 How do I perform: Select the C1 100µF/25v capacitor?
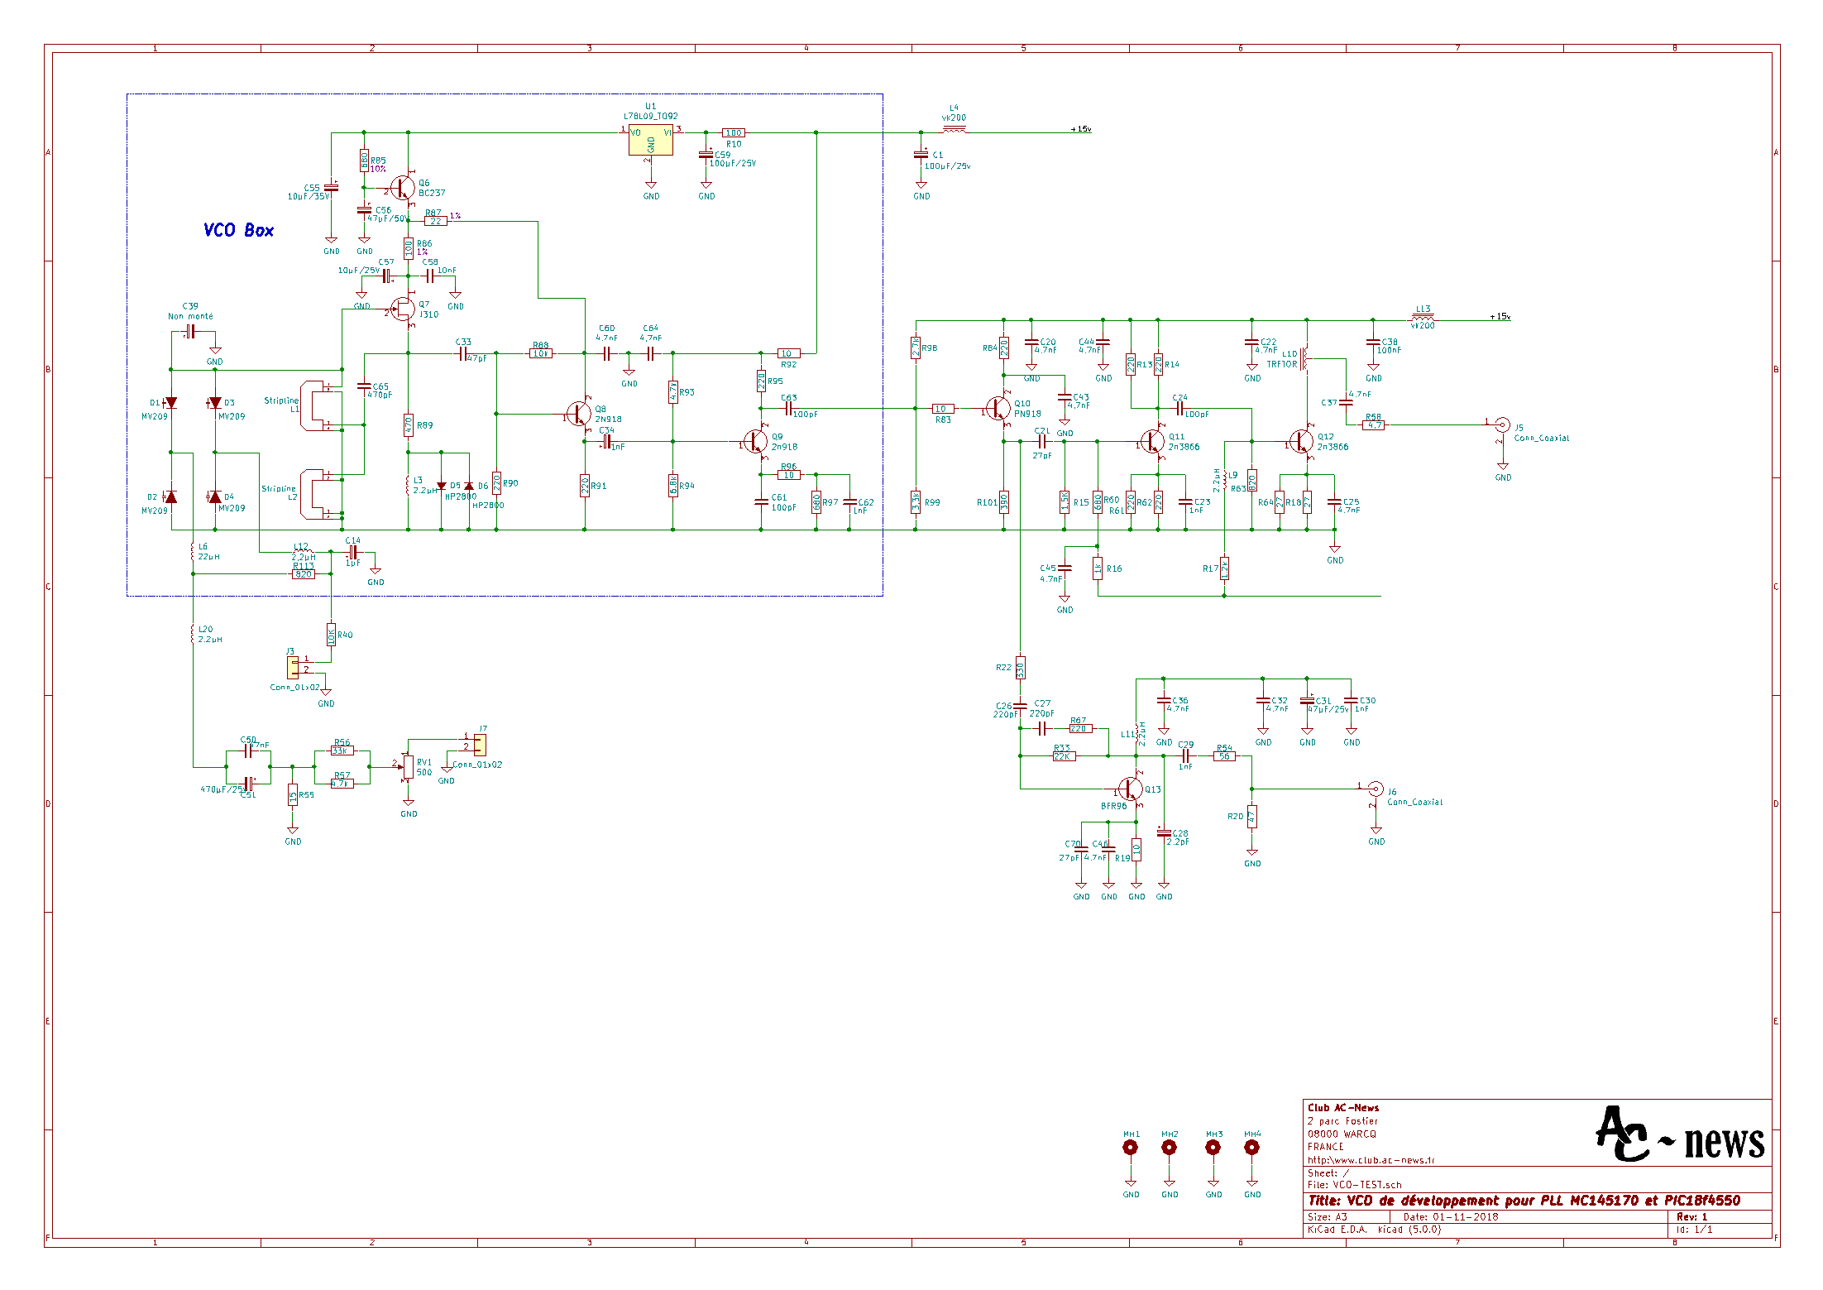pos(921,155)
